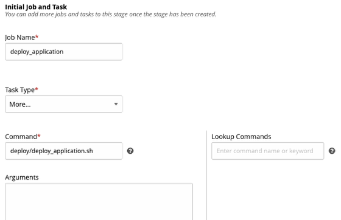Click the 'Command' field label

point(21,137)
